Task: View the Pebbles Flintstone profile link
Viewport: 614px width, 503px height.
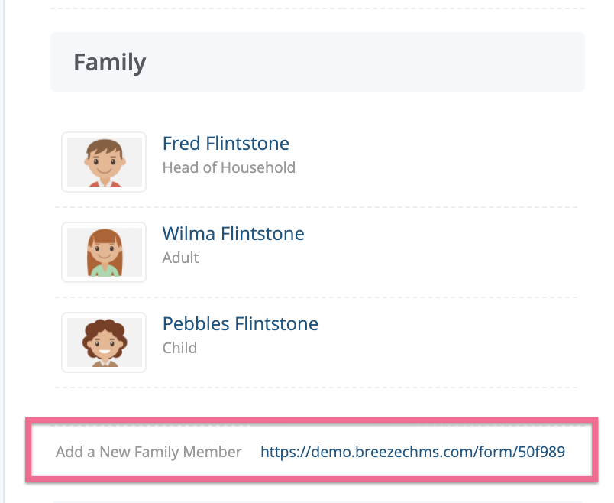Action: click(x=241, y=323)
